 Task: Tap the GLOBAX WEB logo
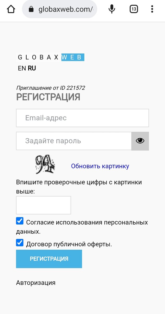(50, 57)
